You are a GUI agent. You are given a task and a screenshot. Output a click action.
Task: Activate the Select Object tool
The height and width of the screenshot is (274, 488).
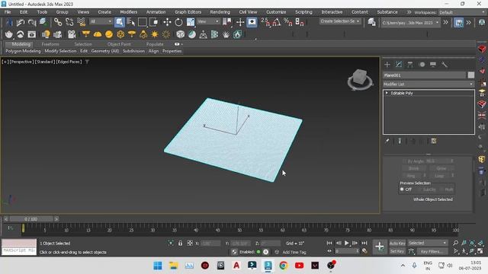(120, 22)
